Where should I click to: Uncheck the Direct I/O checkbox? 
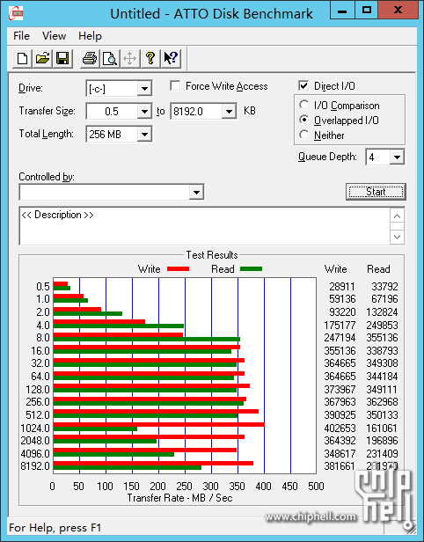point(303,85)
